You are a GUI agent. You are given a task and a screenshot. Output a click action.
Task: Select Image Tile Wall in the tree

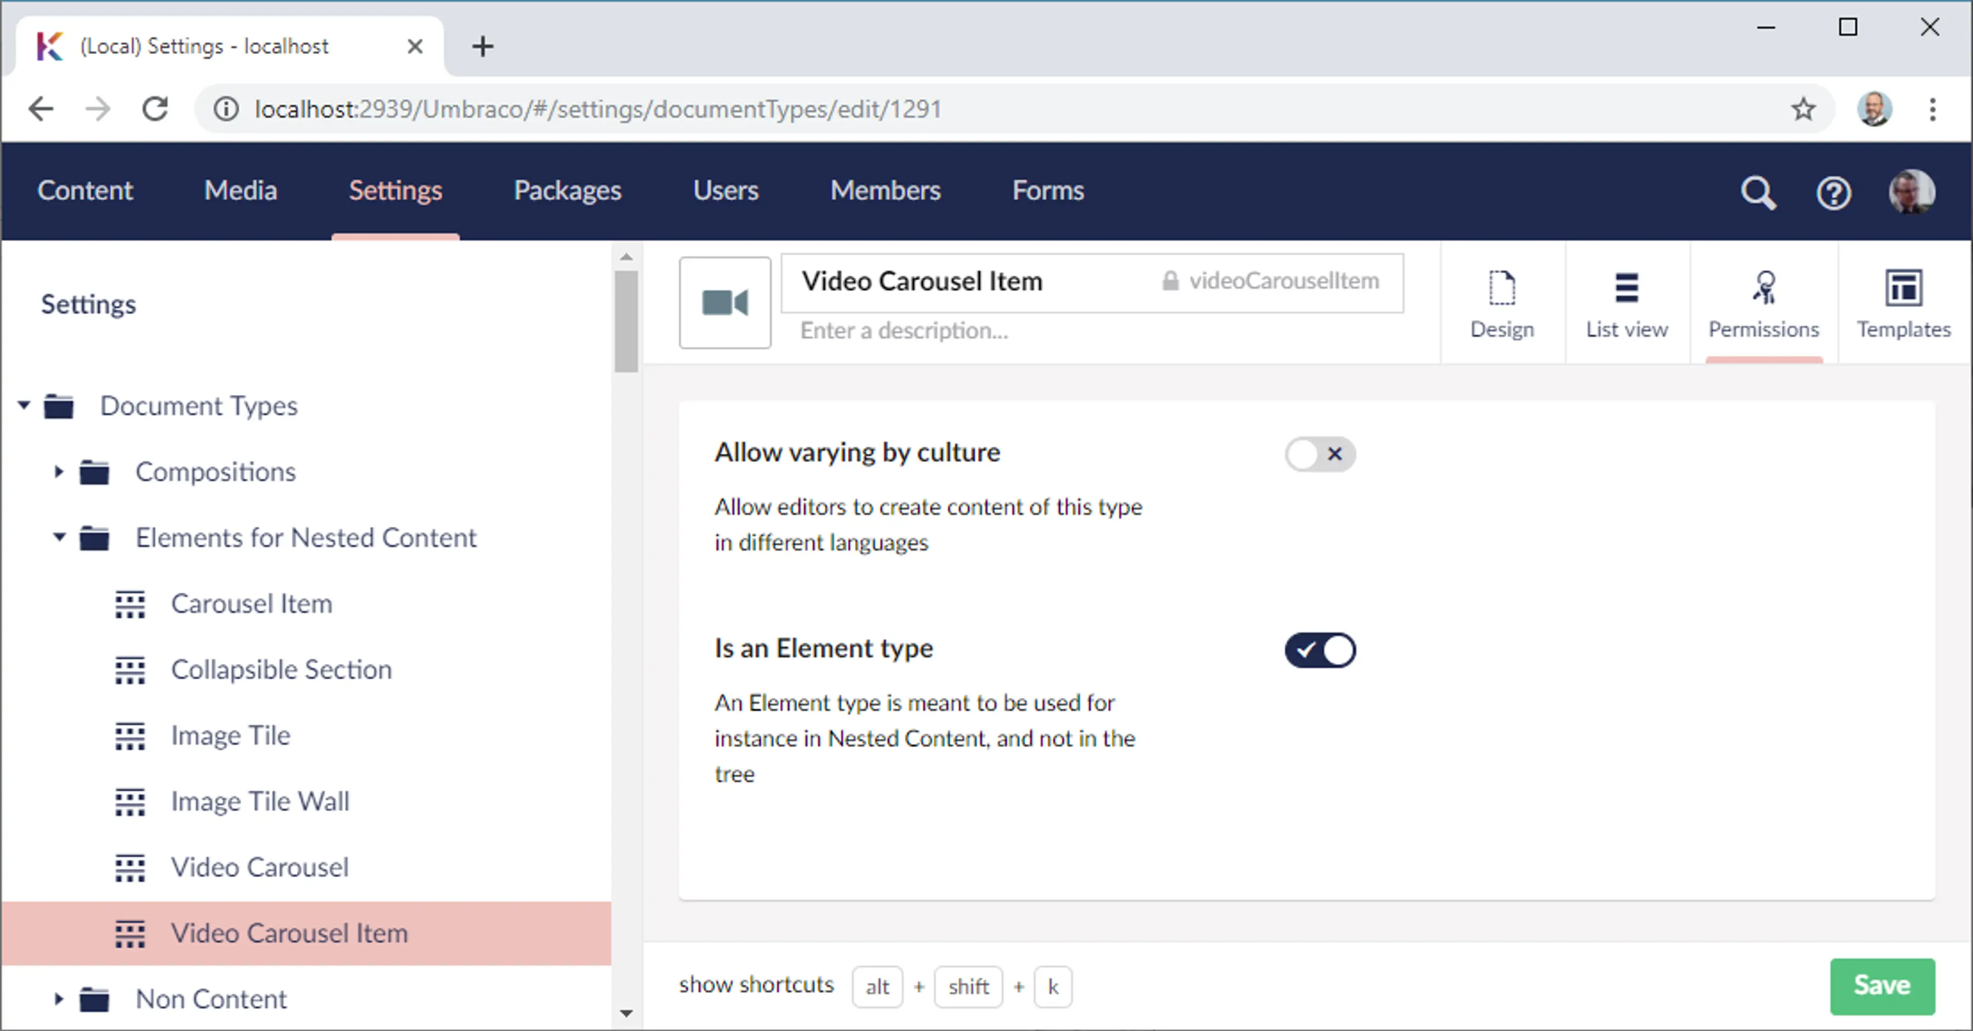259,800
